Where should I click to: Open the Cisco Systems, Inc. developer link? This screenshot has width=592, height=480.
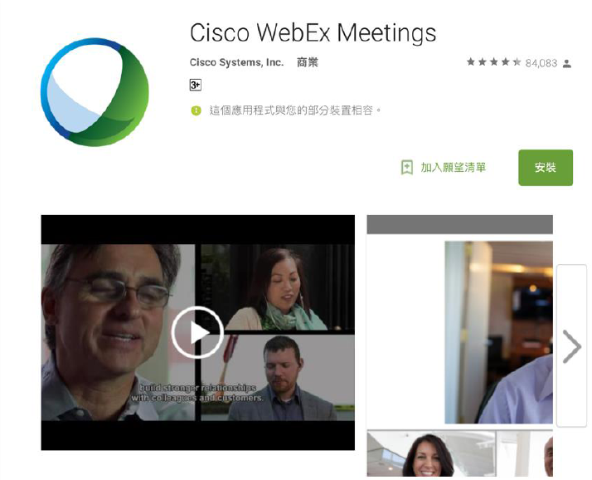pyautogui.click(x=236, y=62)
